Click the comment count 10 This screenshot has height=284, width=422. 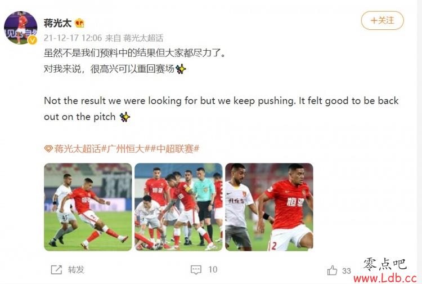coord(213,269)
